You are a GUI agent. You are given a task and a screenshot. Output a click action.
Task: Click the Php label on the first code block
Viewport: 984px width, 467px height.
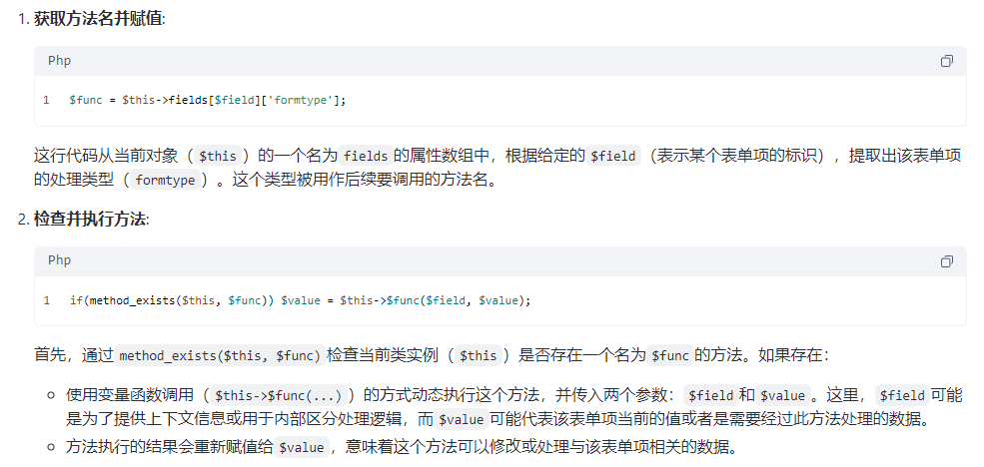point(59,61)
